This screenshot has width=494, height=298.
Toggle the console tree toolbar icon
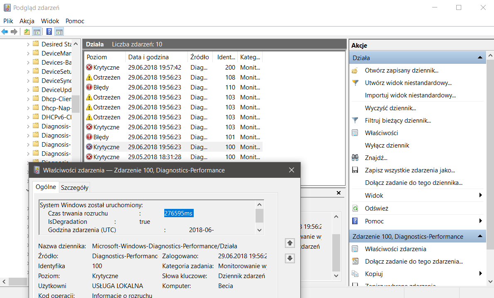(37, 32)
